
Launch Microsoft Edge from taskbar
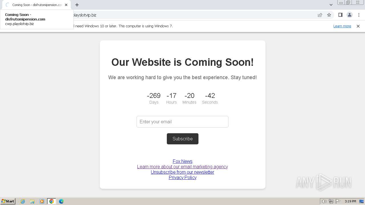[61, 201]
